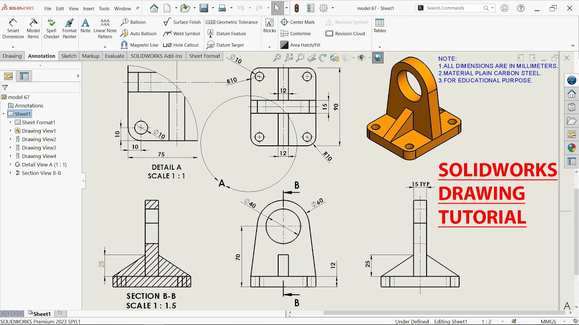Collapse the Sheet1 tree node
Screen dimensions: 579x325
4,114
